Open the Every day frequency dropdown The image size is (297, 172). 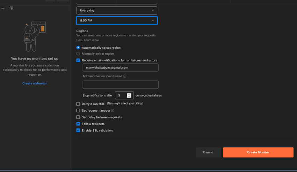117,11
